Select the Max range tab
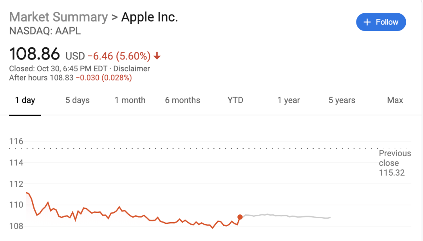The width and height of the screenshot is (423, 241). pos(395,100)
